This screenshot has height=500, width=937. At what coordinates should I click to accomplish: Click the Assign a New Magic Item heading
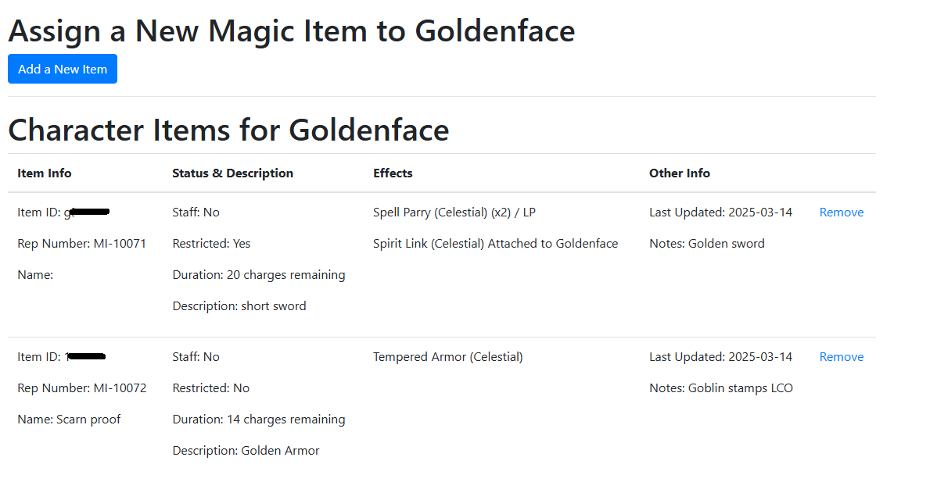pos(291,31)
